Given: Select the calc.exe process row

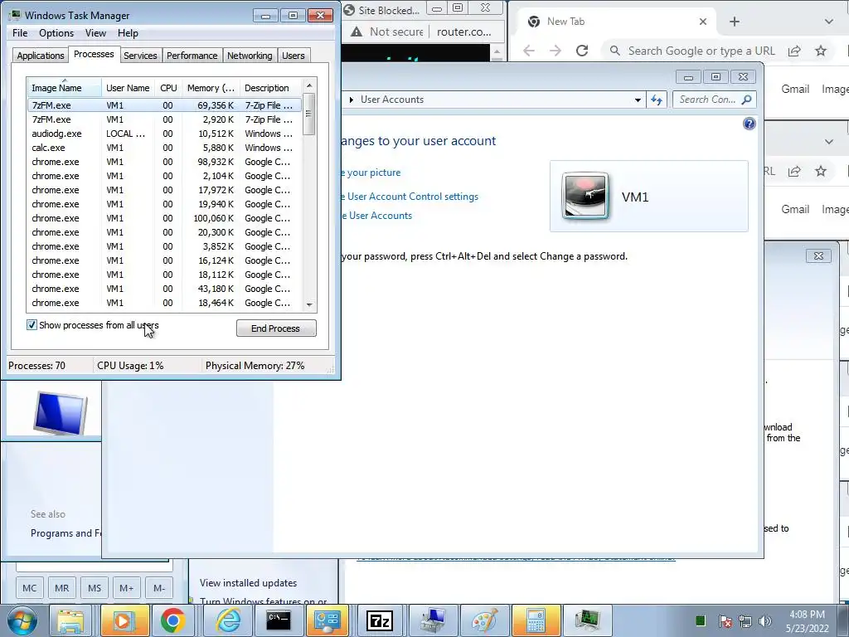Looking at the screenshot, I should click(x=165, y=148).
